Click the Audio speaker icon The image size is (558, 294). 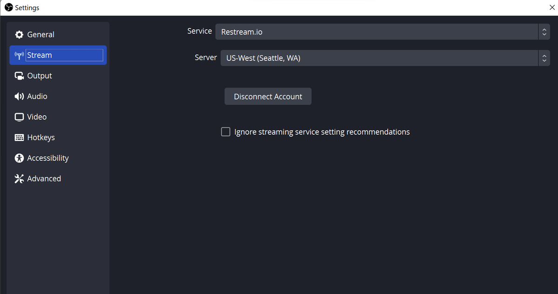pyautogui.click(x=19, y=97)
